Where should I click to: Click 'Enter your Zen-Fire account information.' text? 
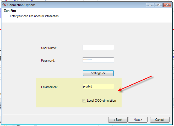click(x=35, y=16)
